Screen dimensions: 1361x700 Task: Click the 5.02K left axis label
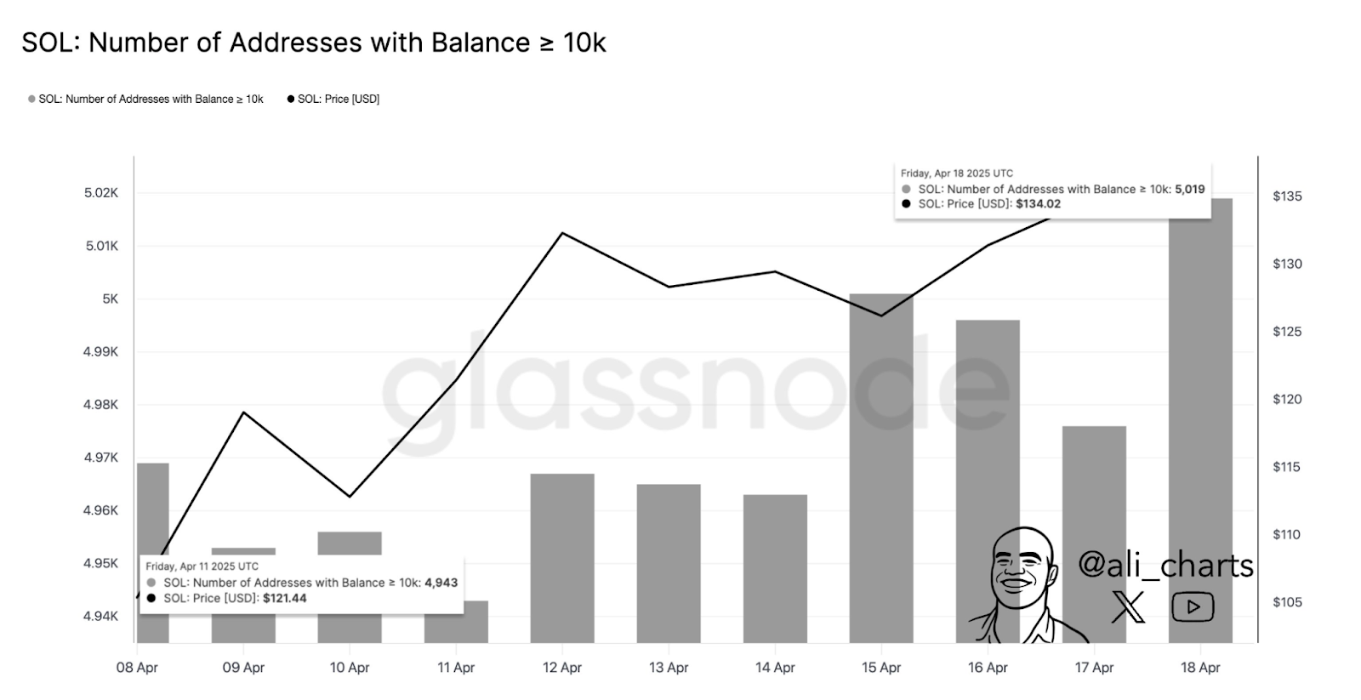coord(101,193)
